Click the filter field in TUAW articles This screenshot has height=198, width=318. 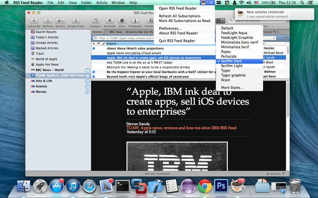pos(126,38)
